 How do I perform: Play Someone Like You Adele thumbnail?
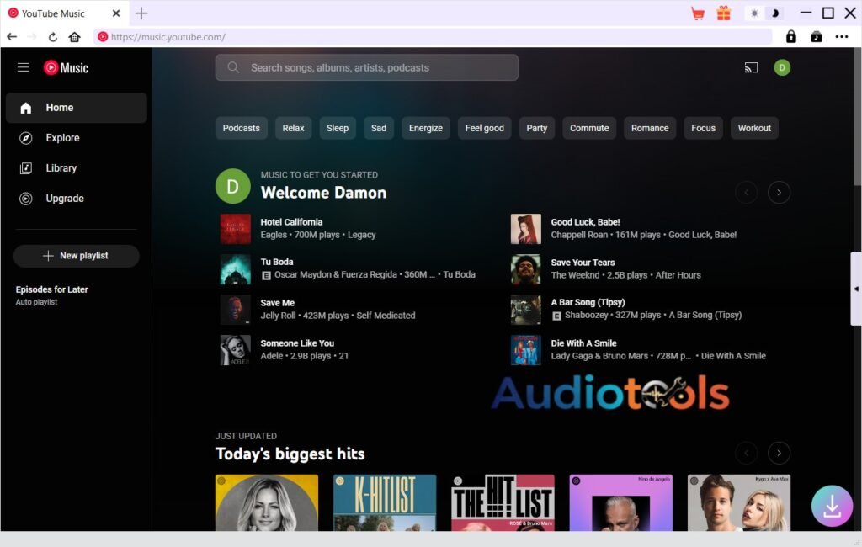click(236, 349)
